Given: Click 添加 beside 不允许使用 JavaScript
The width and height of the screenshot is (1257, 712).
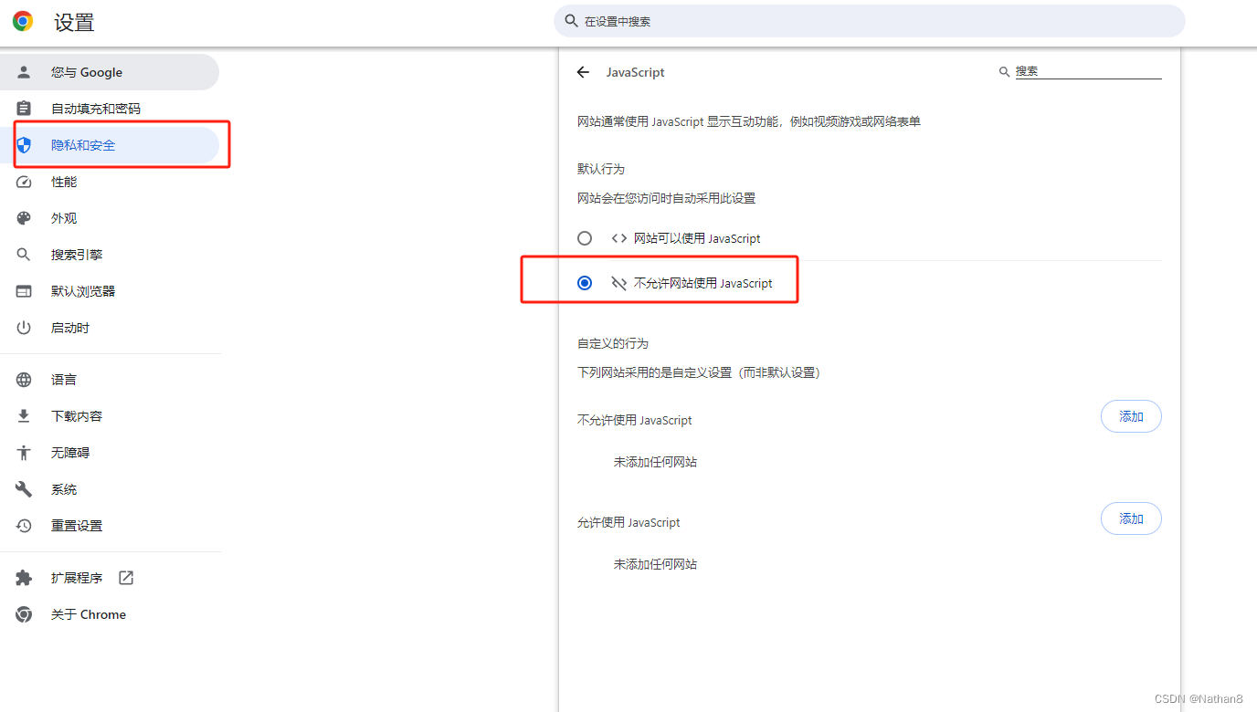Looking at the screenshot, I should [1131, 415].
